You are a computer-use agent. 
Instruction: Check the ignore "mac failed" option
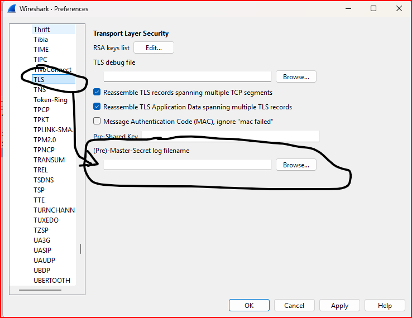(x=97, y=121)
